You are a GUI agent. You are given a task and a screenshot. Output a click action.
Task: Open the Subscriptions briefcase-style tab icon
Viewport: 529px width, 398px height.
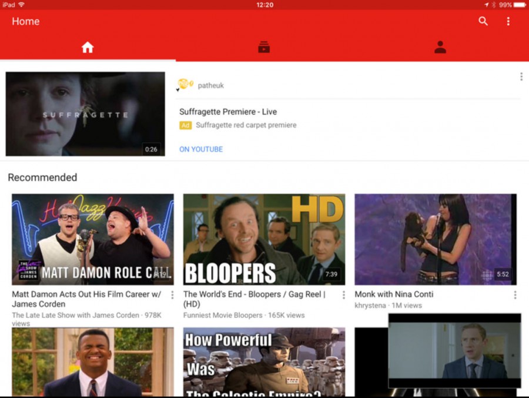(264, 48)
